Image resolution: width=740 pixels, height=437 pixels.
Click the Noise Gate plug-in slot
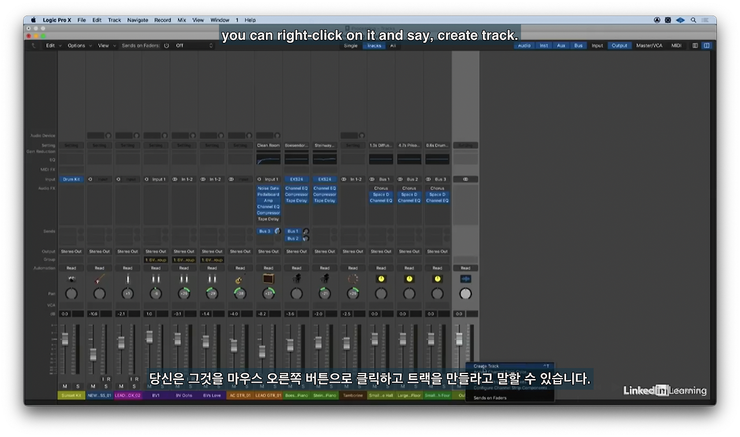click(268, 188)
